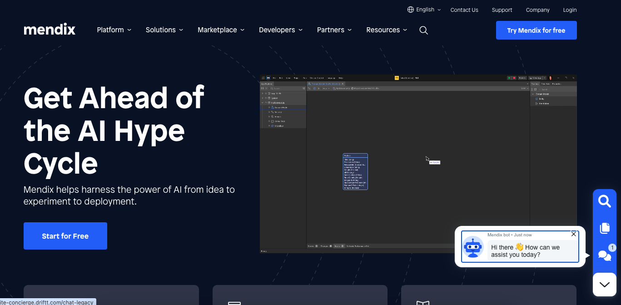Open the Support link
Viewport: 621px width, 305px height.
502,10
